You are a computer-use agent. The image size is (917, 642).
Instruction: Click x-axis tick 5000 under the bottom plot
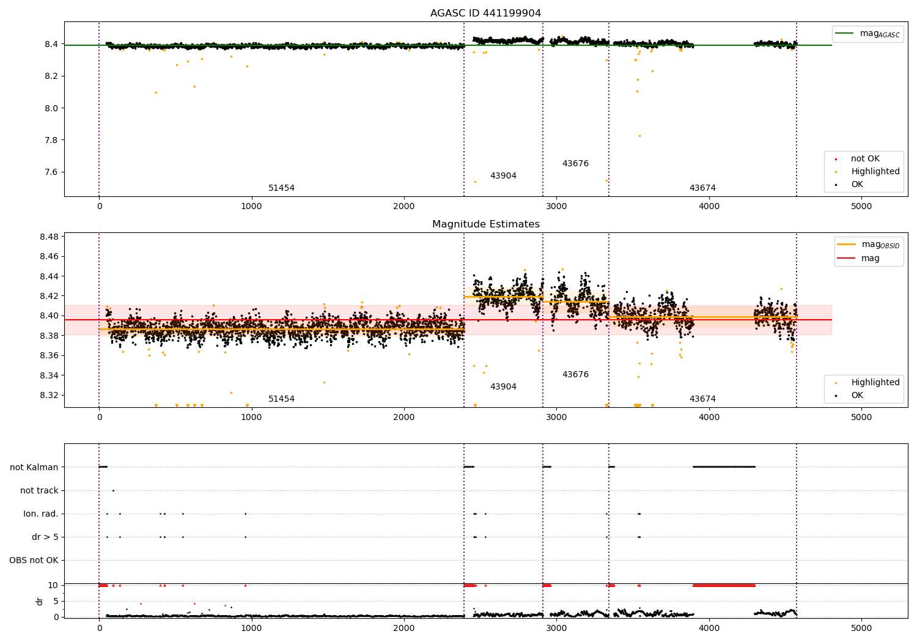(x=861, y=627)
